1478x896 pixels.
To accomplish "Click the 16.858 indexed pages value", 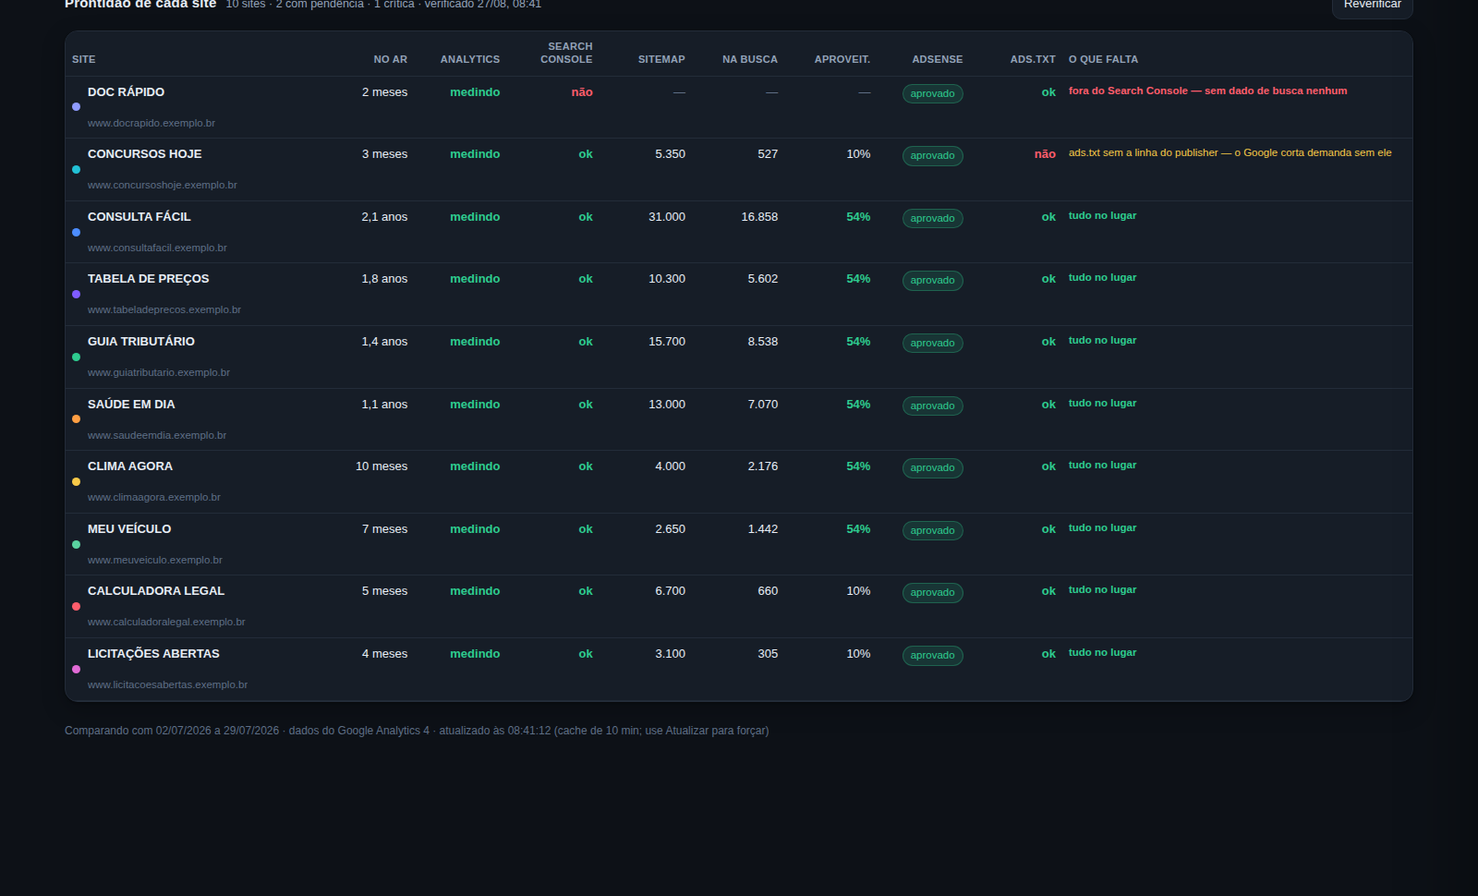I will click(x=759, y=217).
